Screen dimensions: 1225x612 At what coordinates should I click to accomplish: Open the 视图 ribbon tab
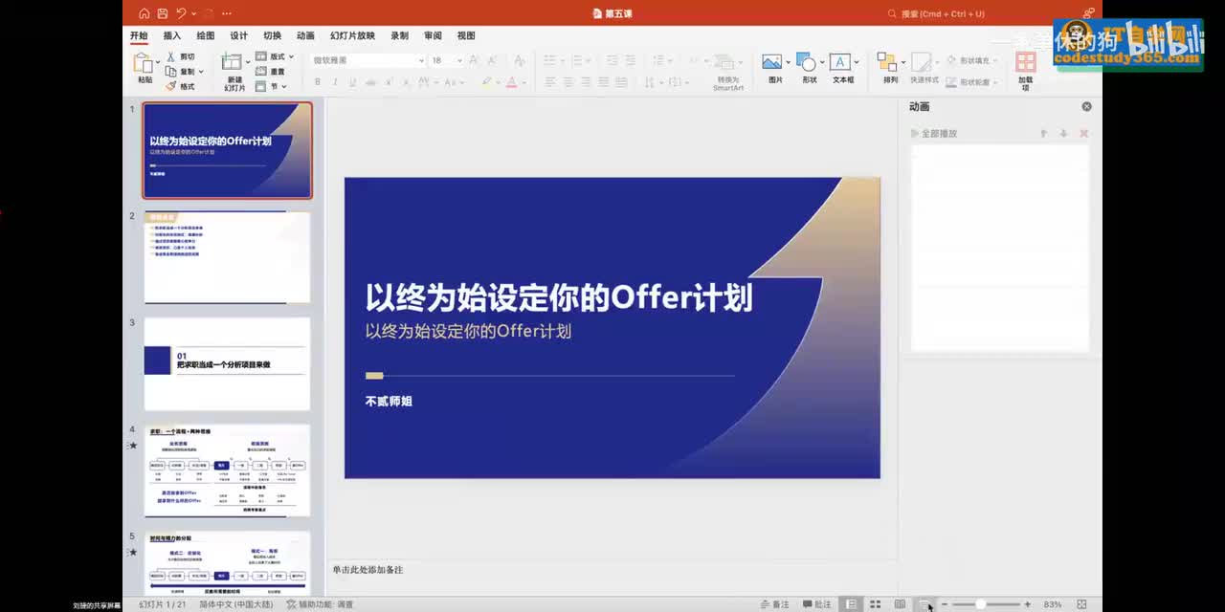(x=466, y=35)
